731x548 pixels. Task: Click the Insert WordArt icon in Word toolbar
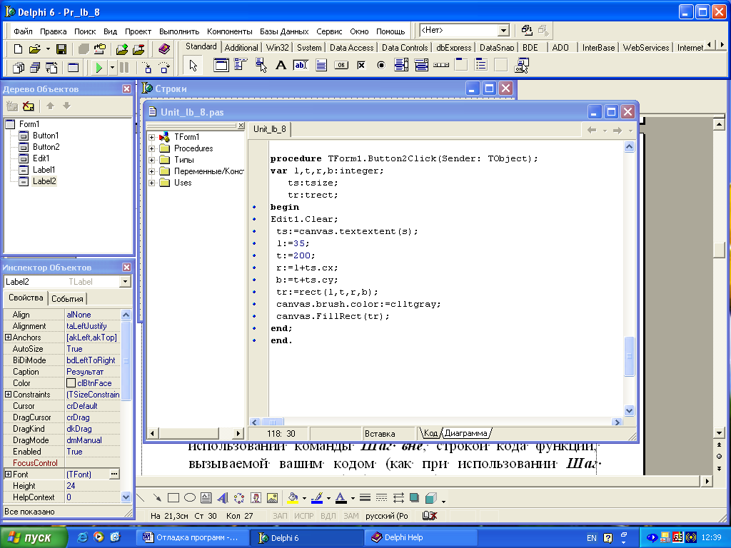tap(223, 498)
